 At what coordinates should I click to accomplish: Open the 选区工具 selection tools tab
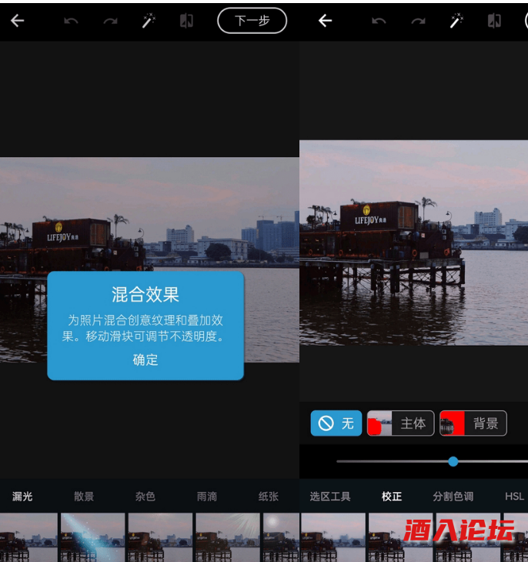(330, 497)
